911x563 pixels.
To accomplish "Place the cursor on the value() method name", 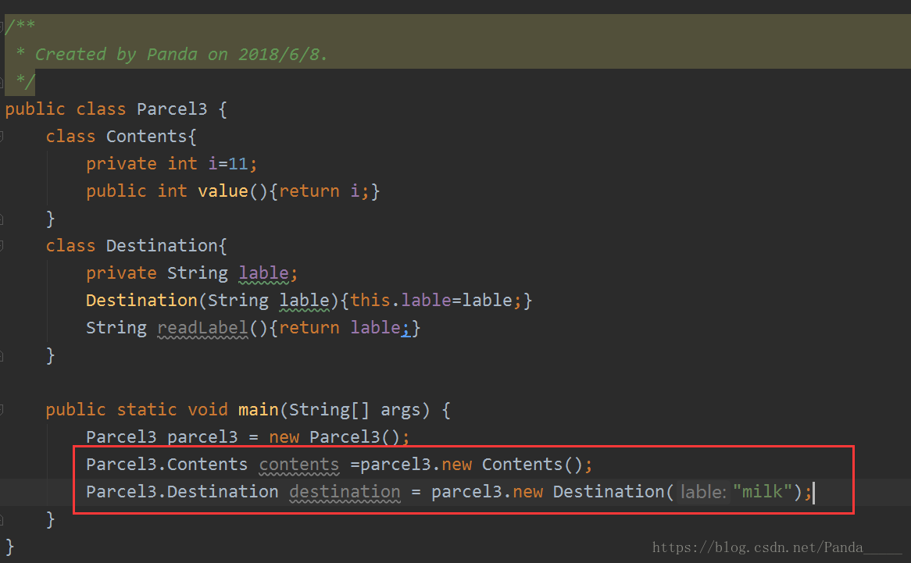I will click(x=223, y=191).
